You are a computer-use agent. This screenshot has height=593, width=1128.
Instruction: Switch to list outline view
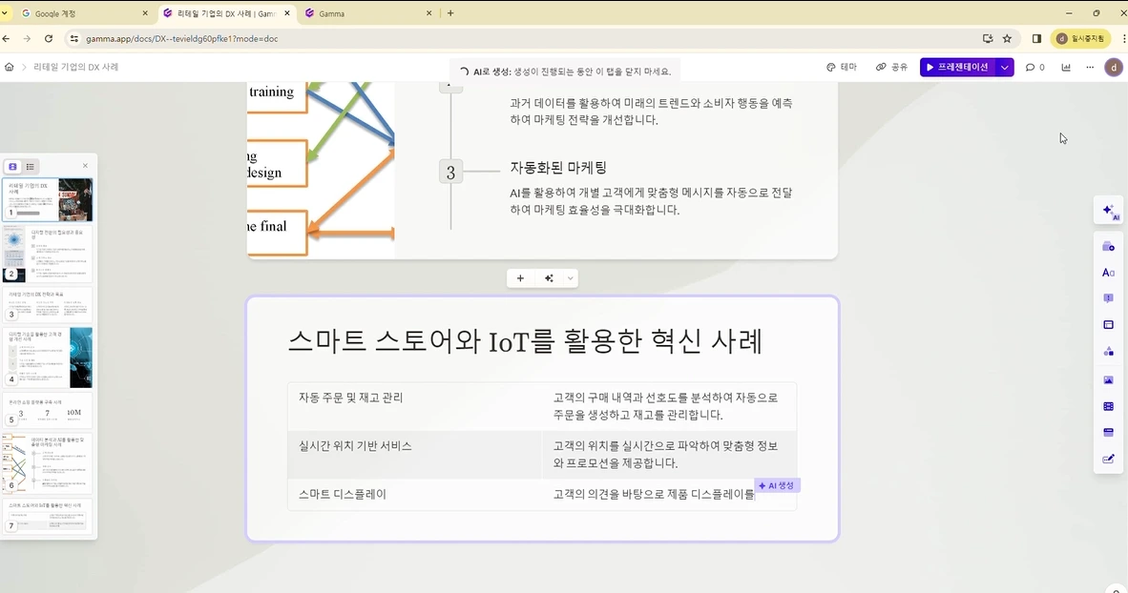coord(31,167)
